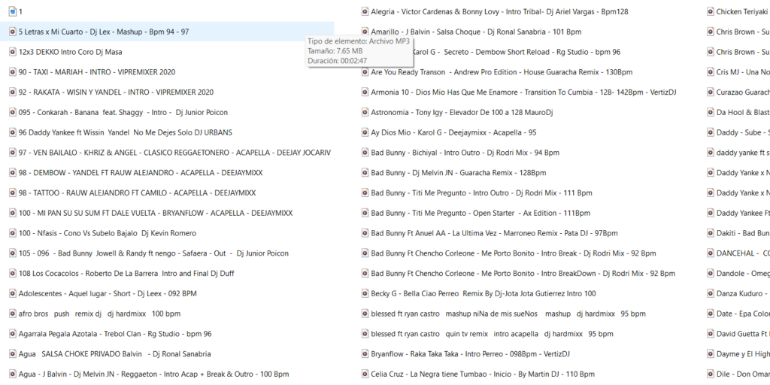Click the icon of '100 - MI PAN SU SU SUM'
Screen dimensions: 770x385
[12, 213]
